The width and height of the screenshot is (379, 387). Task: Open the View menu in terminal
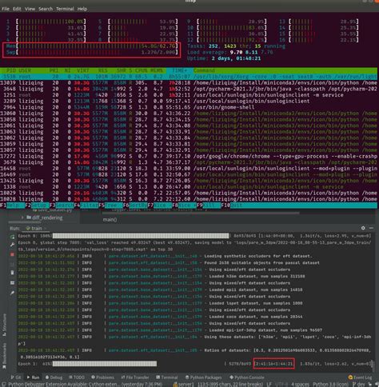point(30,9)
